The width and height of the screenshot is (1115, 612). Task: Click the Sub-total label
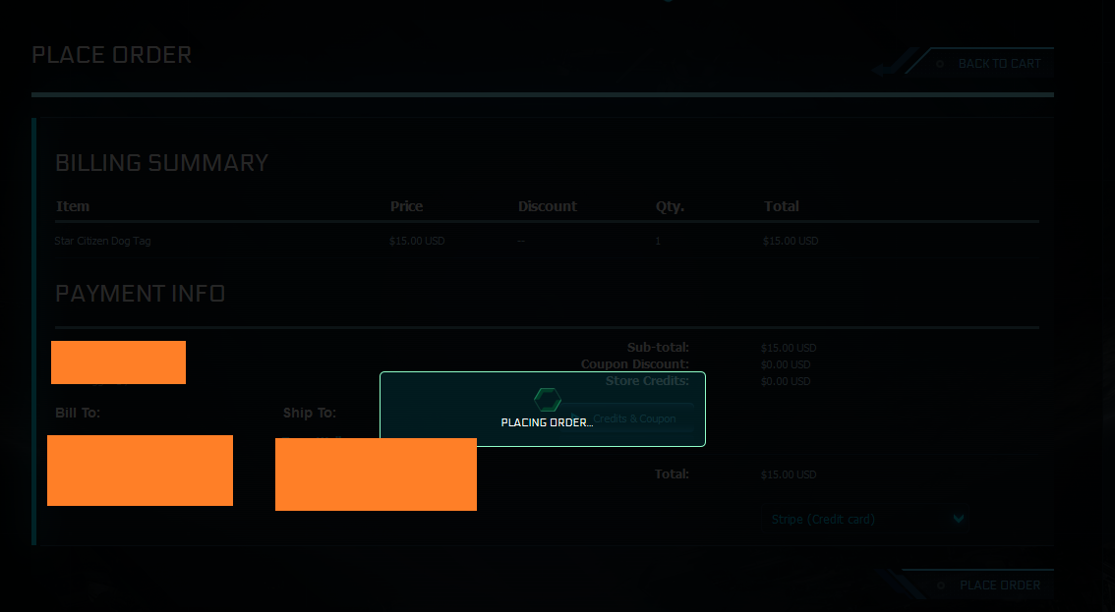pos(658,348)
